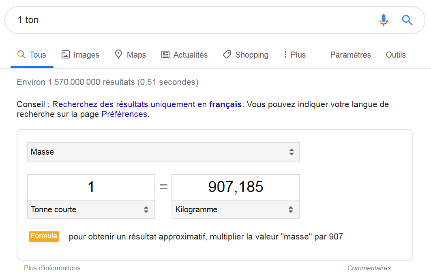Open the 'Plus d'informations...' link
The image size is (431, 276).
point(55,268)
